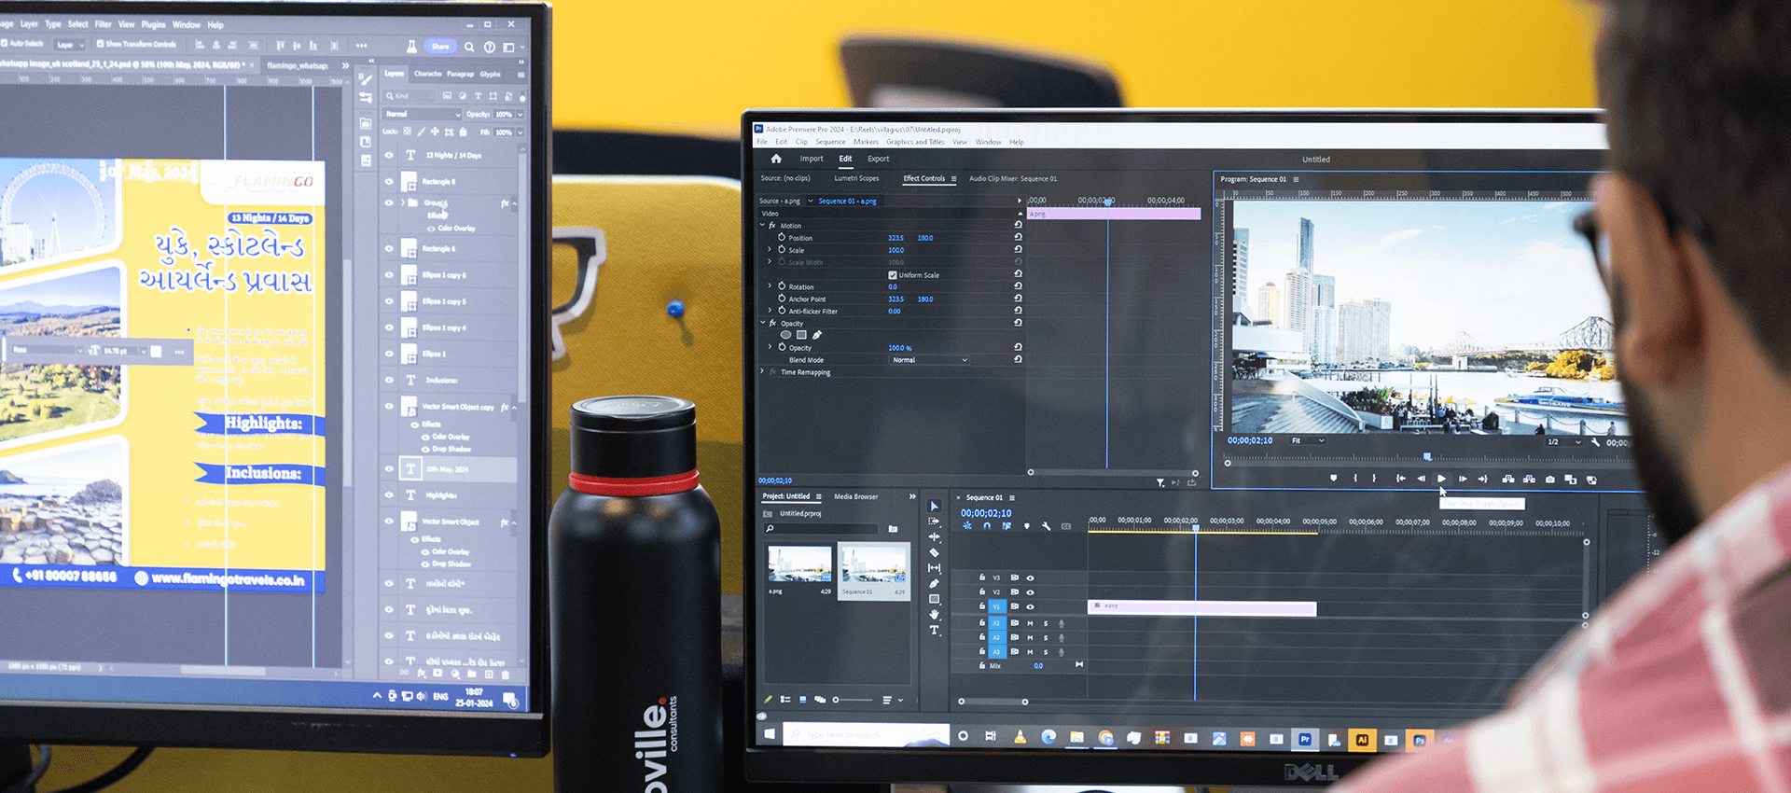Image resolution: width=1791 pixels, height=793 pixels.
Task: Toggle animation stopwatch for Scale
Action: coord(782,249)
